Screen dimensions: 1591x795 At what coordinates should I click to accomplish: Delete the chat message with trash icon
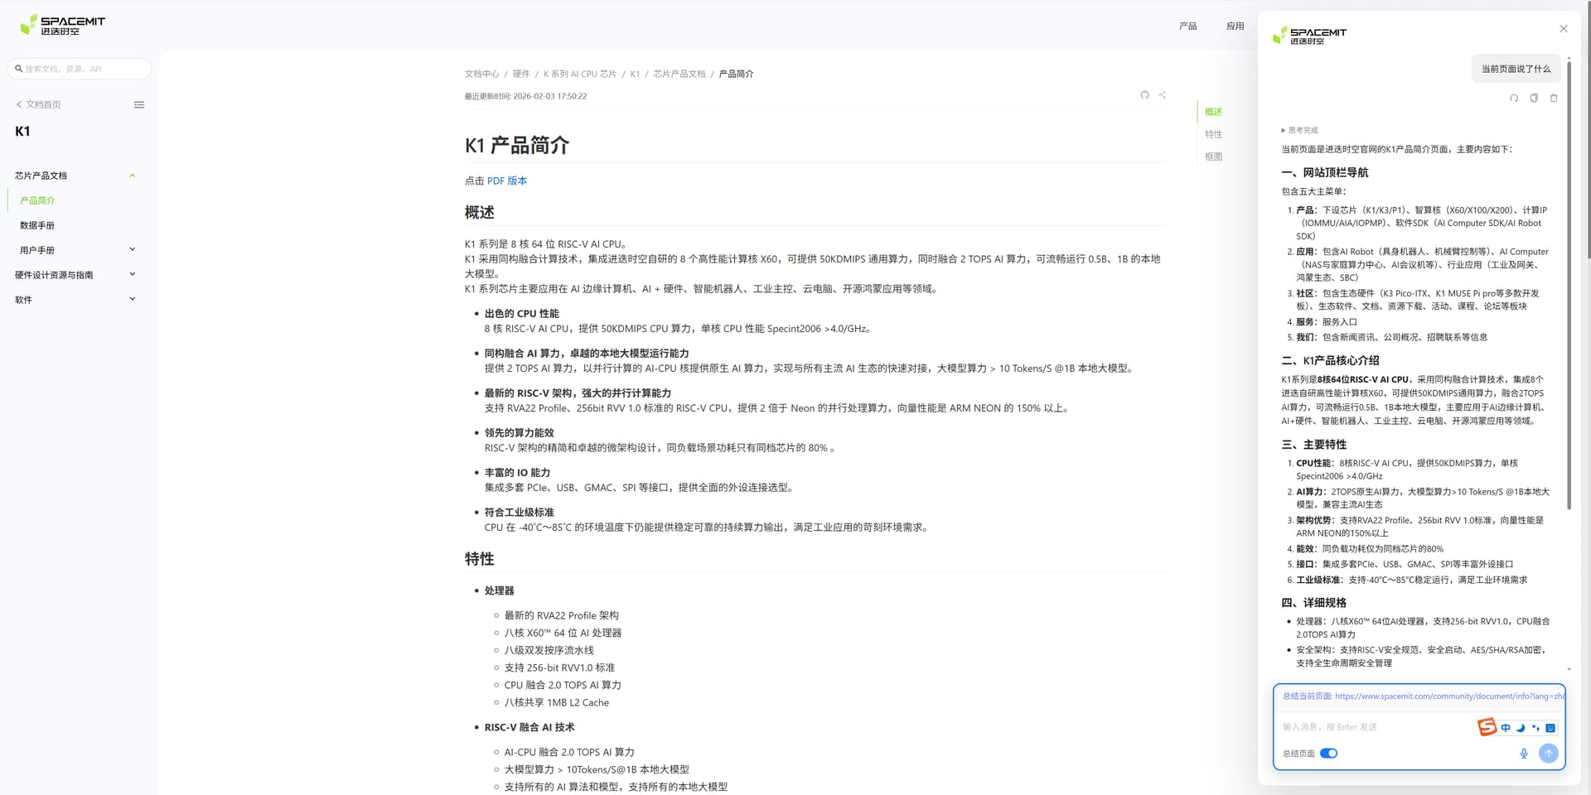pyautogui.click(x=1554, y=98)
